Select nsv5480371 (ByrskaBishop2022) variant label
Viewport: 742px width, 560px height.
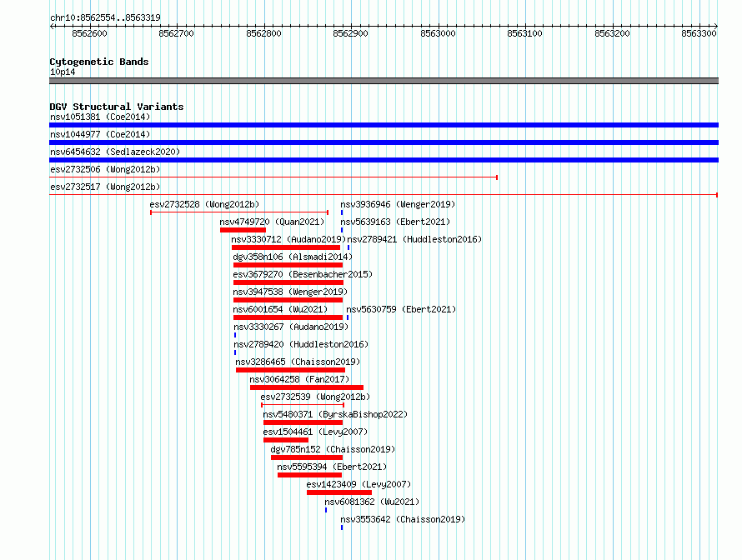click(x=335, y=414)
